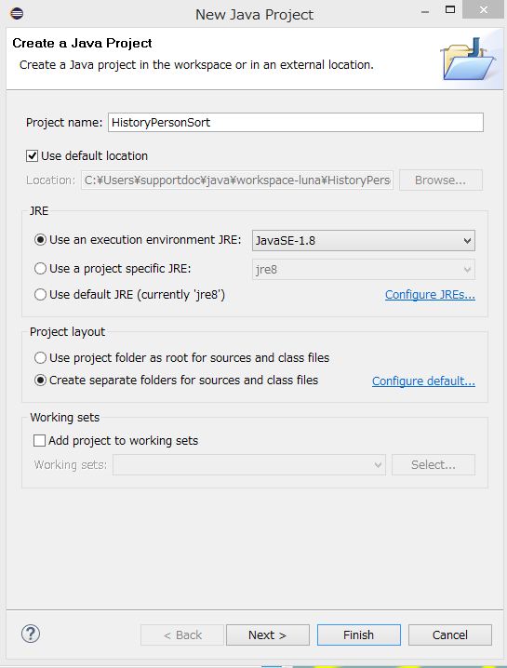Minimize the New Java Project dialog
Viewport: 507px width, 668px height.
(x=425, y=12)
